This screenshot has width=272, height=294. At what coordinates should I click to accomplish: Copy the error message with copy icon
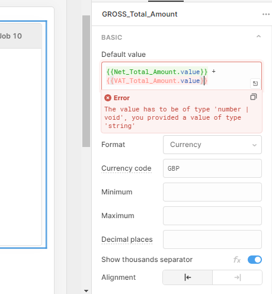tap(254, 97)
